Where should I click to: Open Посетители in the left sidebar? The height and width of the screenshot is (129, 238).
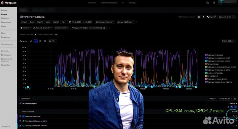[6, 22]
